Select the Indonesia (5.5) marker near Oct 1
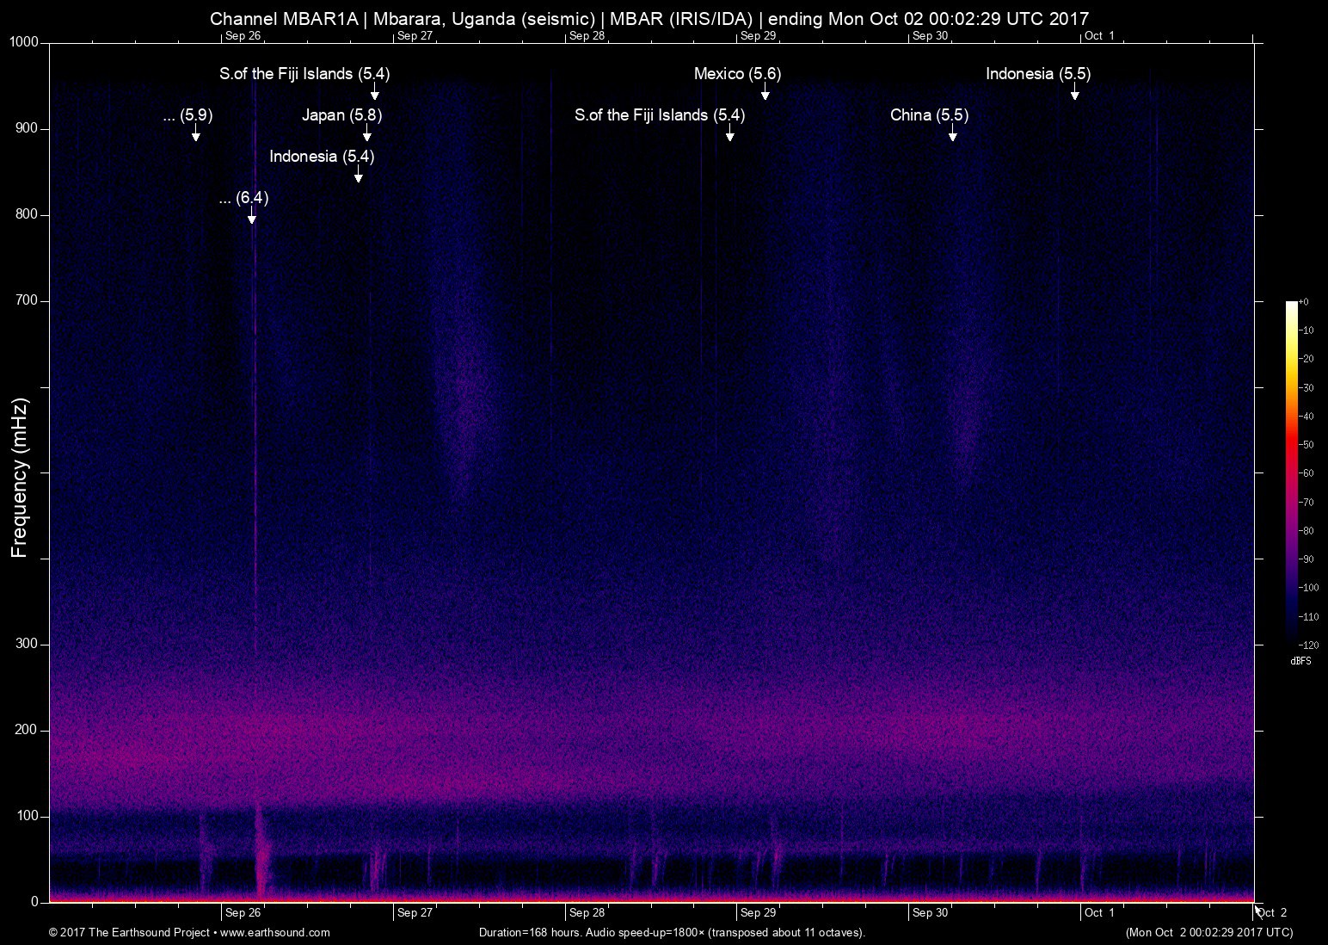1328x945 pixels. (x=1036, y=74)
